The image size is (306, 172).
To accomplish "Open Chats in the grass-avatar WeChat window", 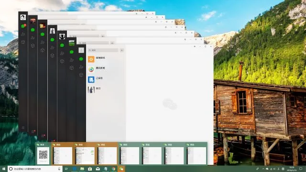I will (72, 52).
